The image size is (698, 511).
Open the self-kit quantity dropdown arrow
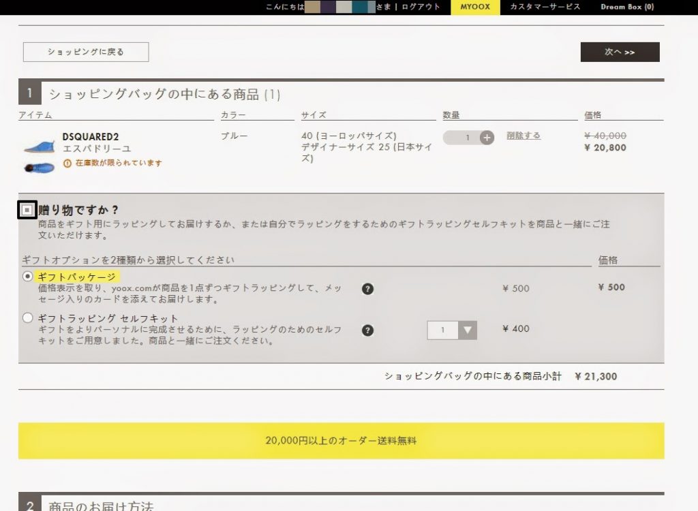[468, 330]
